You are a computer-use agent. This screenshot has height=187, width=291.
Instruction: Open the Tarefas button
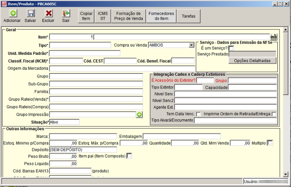[189, 16]
